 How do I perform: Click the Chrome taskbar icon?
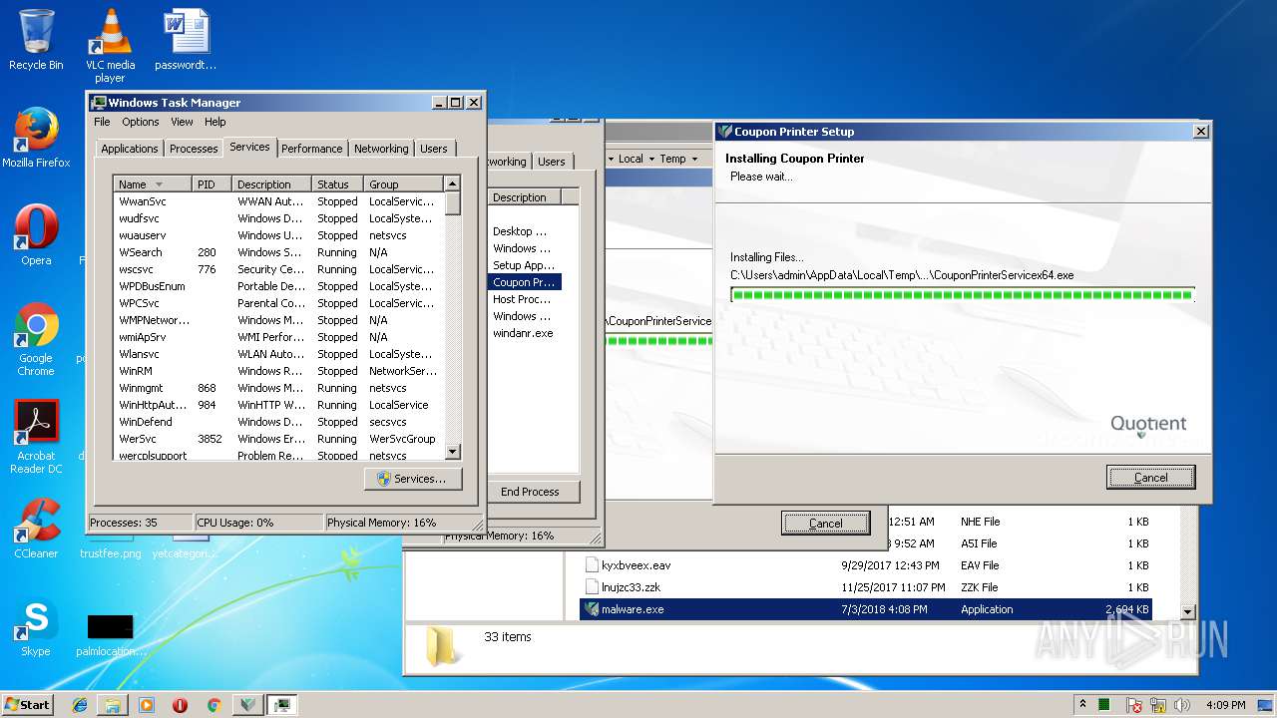click(213, 704)
